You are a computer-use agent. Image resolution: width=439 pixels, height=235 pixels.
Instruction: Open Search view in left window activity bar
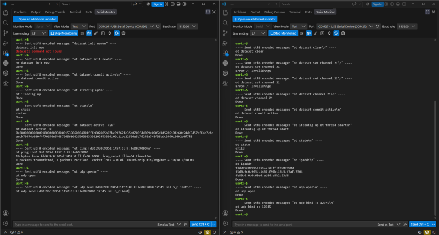pyautogui.click(x=5, y=22)
